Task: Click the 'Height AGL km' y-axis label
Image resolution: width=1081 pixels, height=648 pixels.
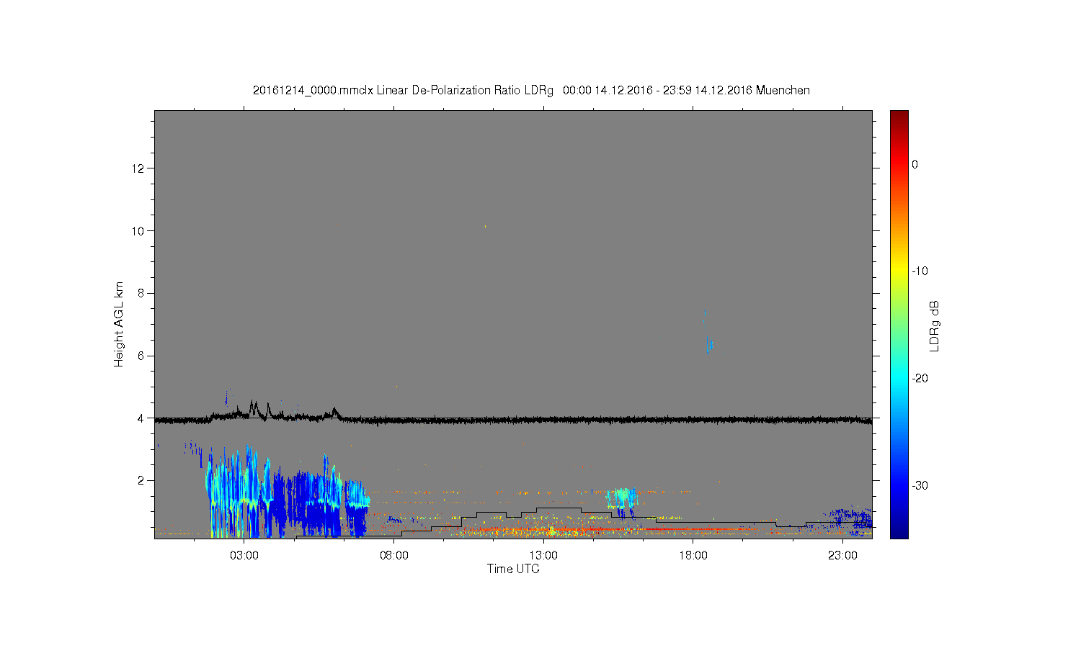Action: pyautogui.click(x=119, y=324)
